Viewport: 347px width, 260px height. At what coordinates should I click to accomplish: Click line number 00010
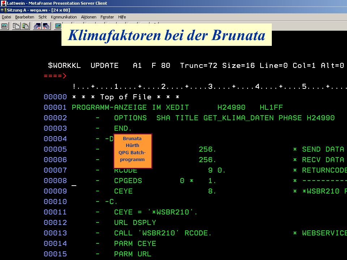click(x=55, y=201)
